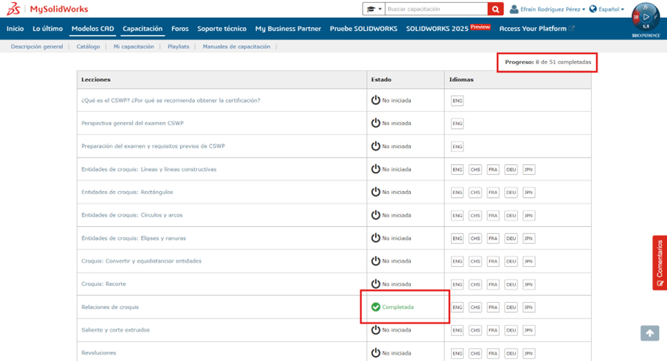Click the globe language icon
Screen dimensions: 667x361
coord(593,9)
